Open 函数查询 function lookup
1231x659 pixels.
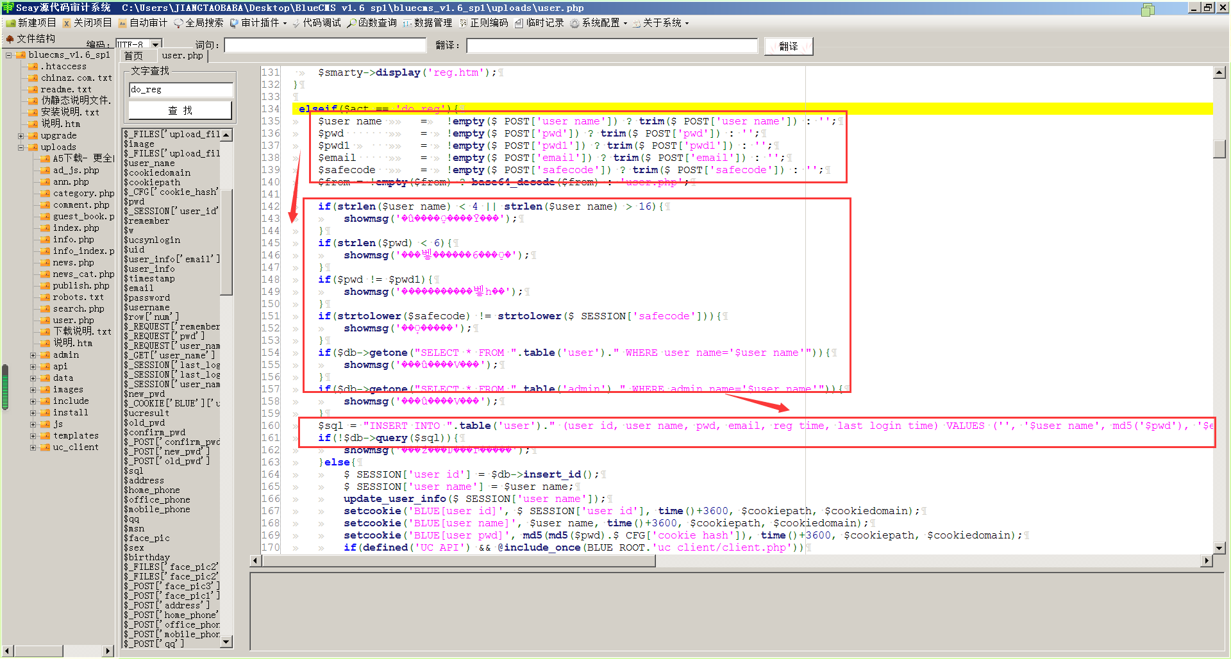click(x=373, y=23)
